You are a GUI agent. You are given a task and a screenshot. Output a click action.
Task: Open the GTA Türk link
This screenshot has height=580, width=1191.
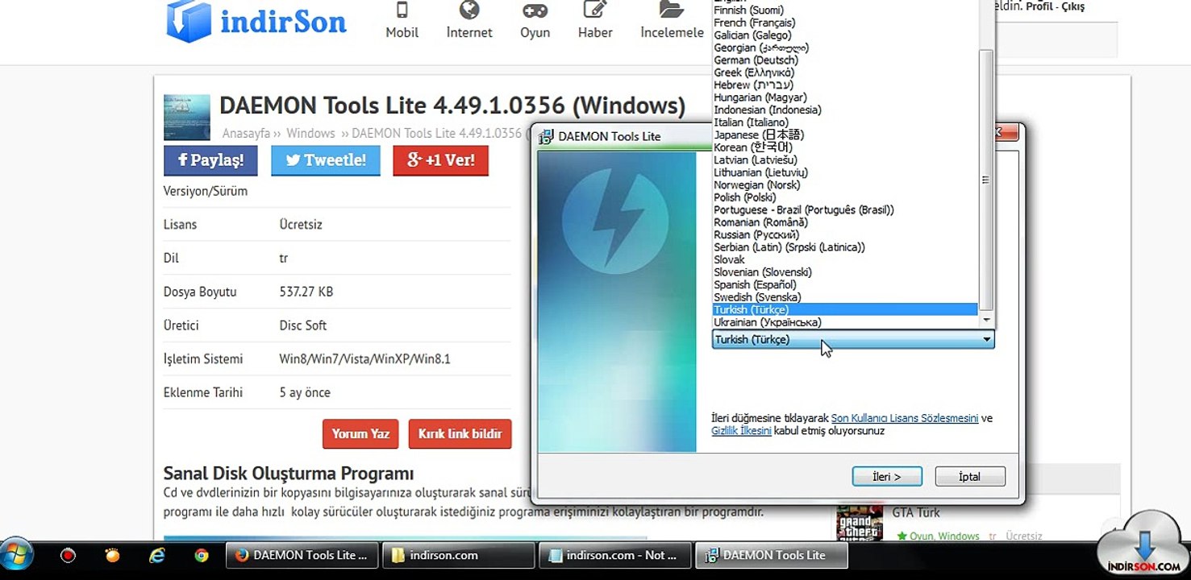click(916, 512)
